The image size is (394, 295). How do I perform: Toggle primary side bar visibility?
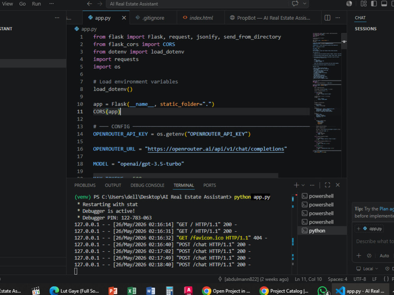pos(374,4)
